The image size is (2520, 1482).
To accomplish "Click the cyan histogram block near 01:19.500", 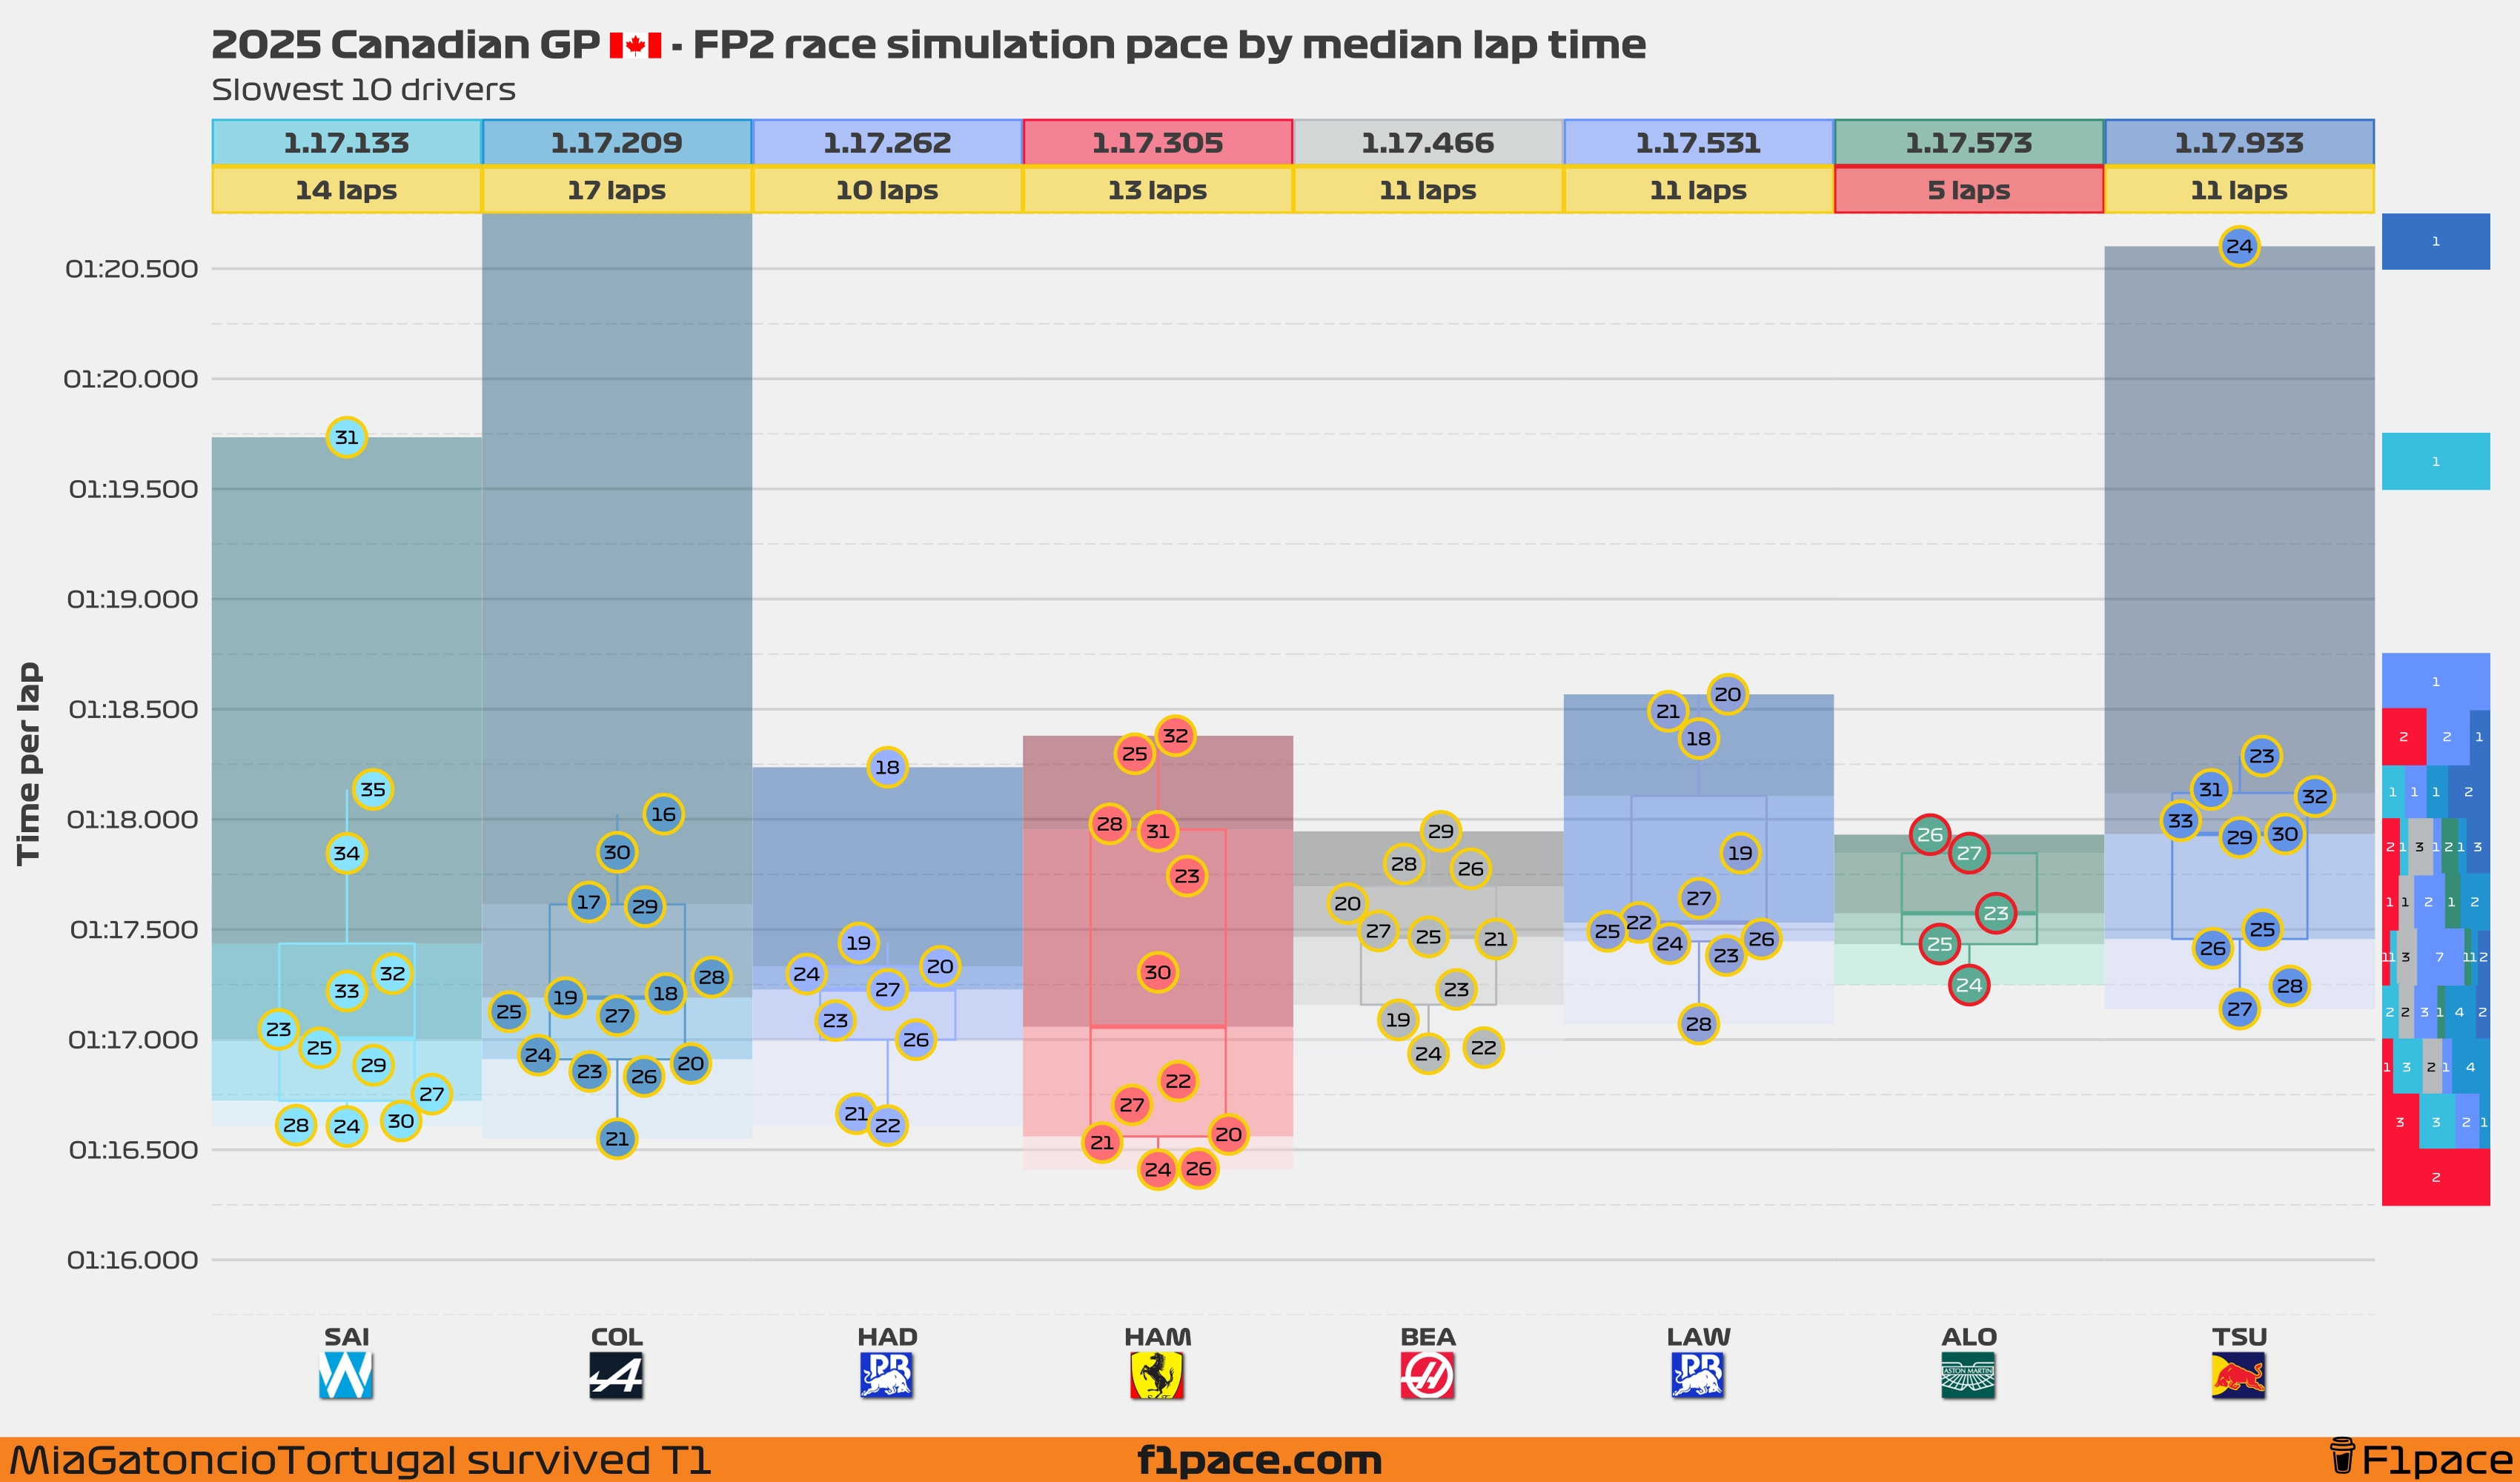I will 2435,461.
